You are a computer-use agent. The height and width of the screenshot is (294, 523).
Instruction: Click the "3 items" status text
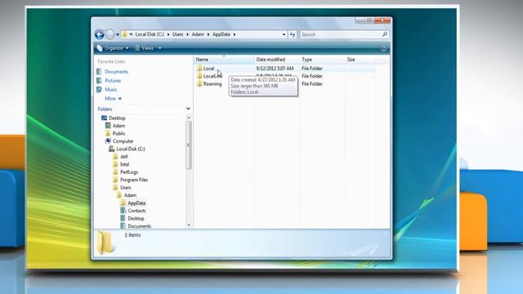click(x=132, y=235)
